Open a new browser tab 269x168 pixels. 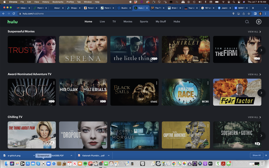(253, 8)
